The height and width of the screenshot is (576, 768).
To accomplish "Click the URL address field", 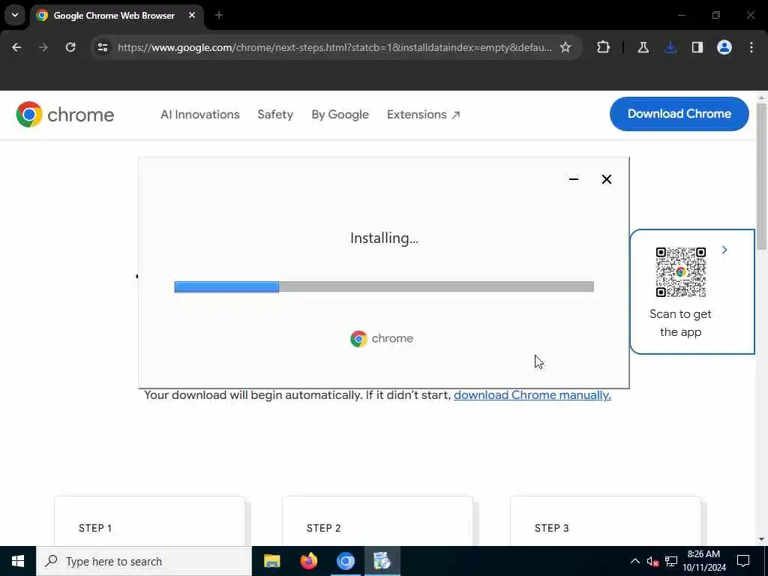I will click(334, 47).
